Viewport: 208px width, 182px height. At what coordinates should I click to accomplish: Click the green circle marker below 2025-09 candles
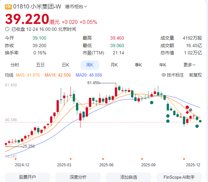click(152, 102)
